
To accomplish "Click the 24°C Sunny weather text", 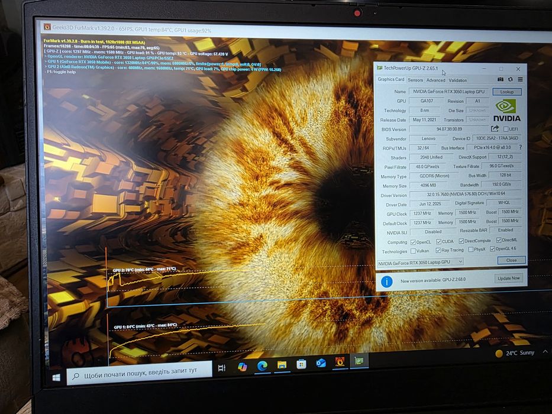I will (x=520, y=352).
